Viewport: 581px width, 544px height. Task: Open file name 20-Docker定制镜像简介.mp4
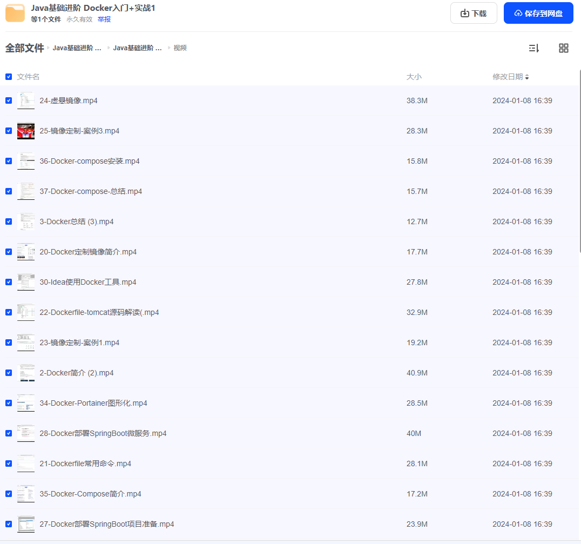88,252
